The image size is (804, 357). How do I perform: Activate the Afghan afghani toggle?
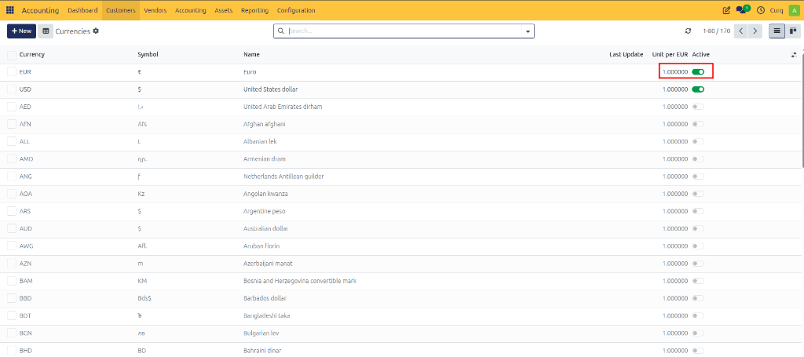[698, 125]
